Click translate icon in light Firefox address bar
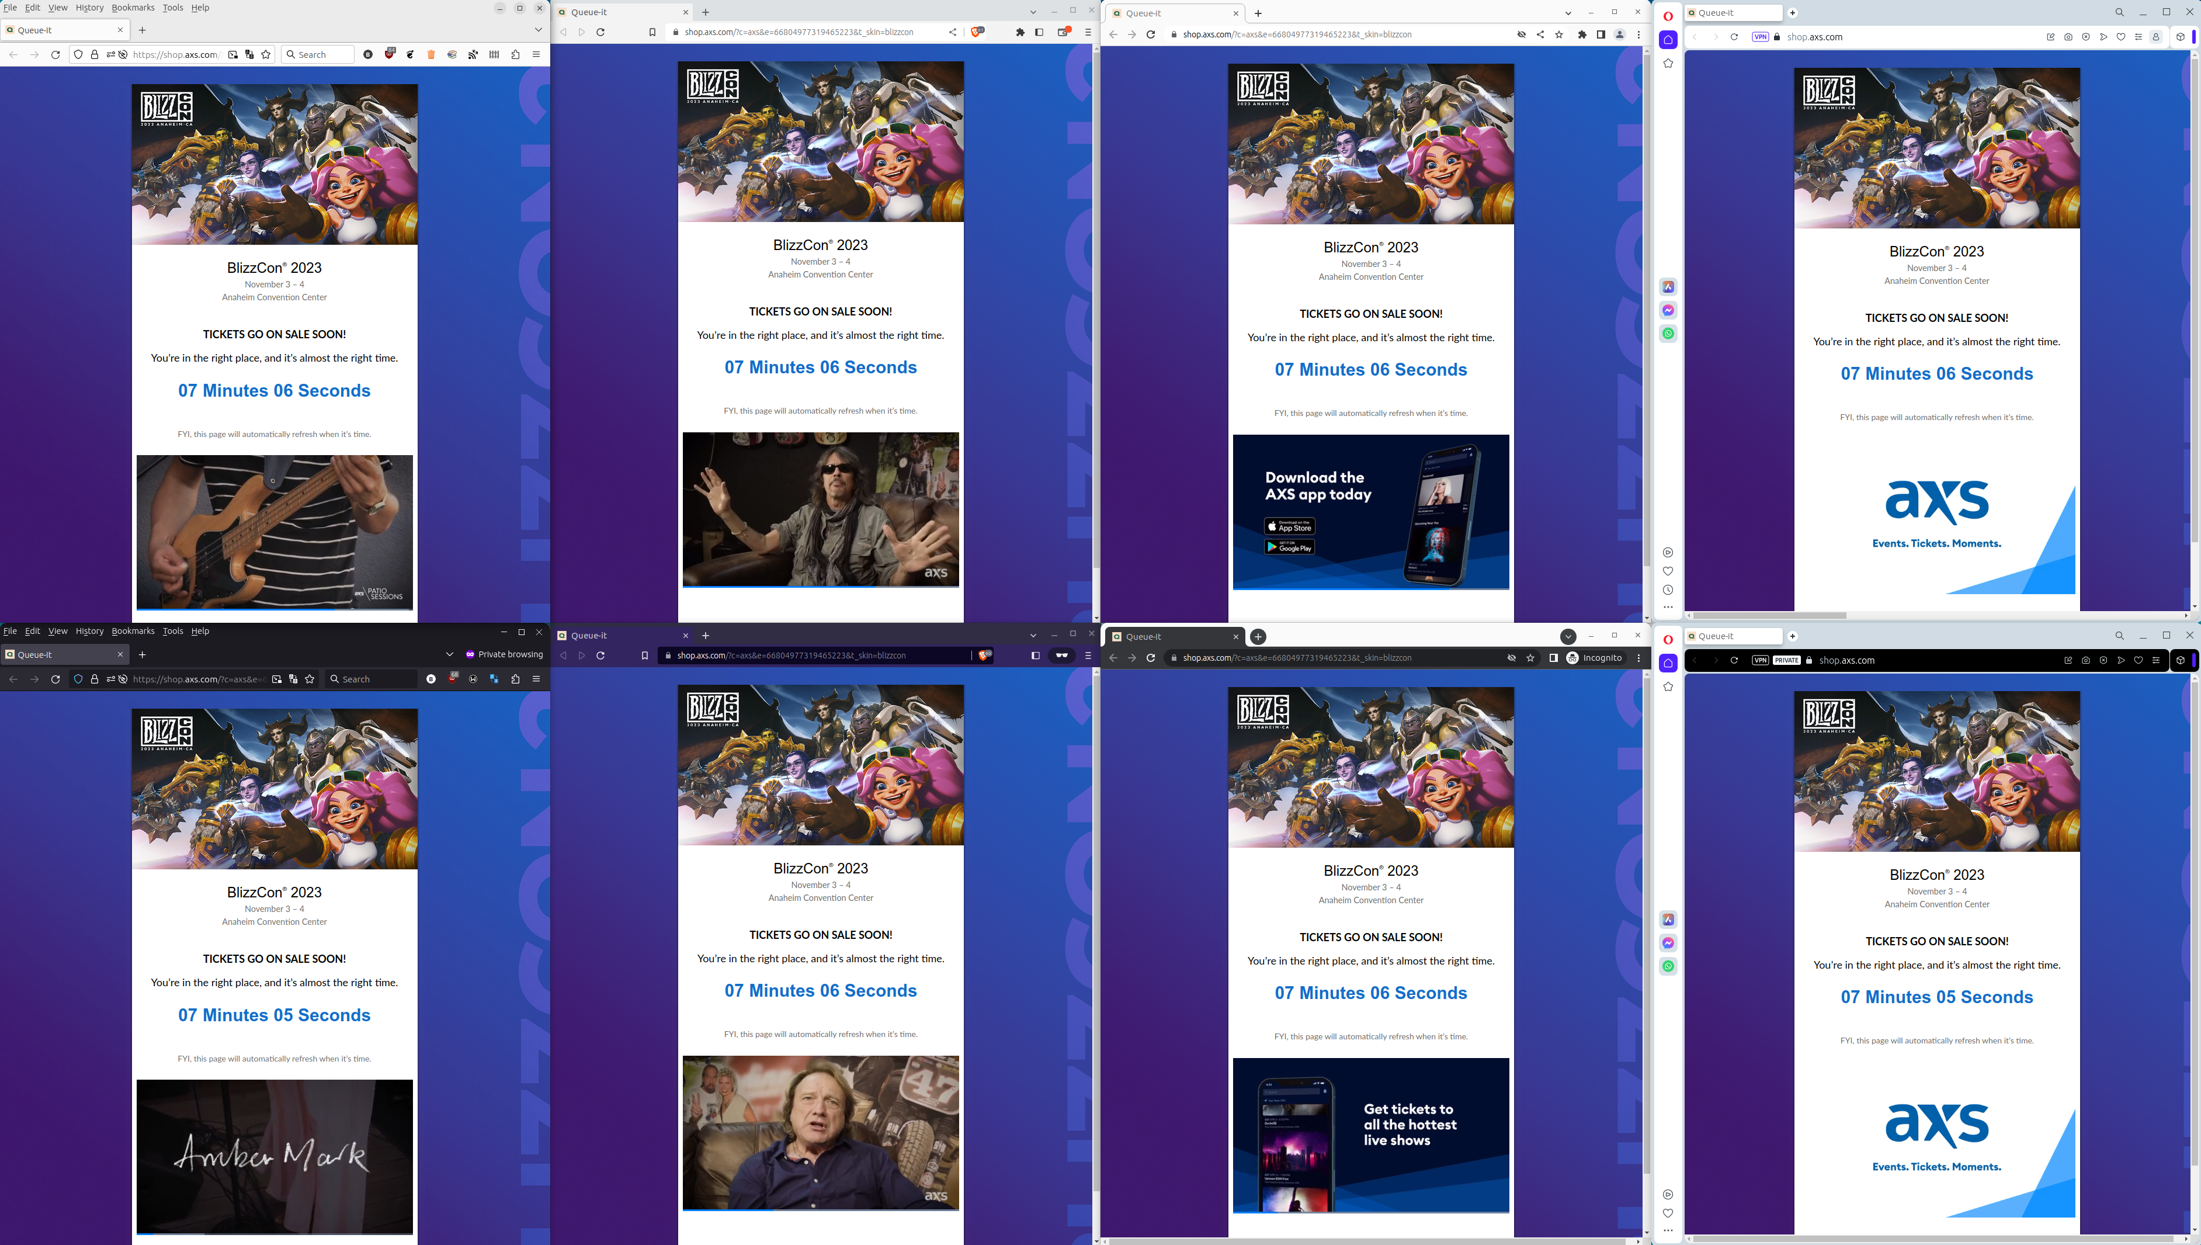This screenshot has width=2201, height=1245. pyautogui.click(x=249, y=55)
